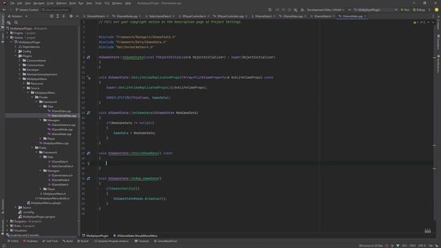Expand the Engine project node
441x248 pixels.
[8, 33]
